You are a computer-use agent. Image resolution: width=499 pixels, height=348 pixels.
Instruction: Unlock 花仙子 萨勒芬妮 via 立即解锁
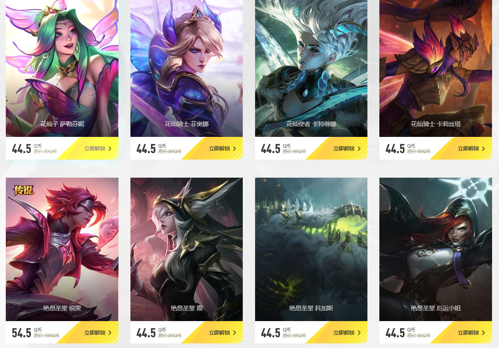pos(95,148)
